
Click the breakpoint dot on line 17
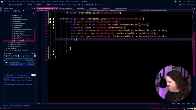pos(53,28)
